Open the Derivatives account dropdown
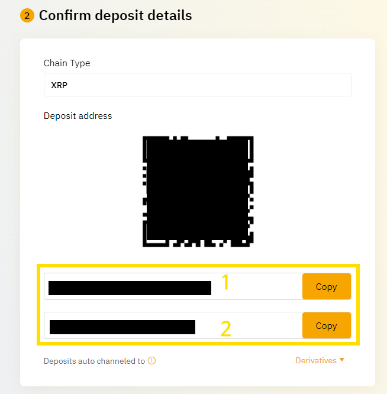 point(320,360)
